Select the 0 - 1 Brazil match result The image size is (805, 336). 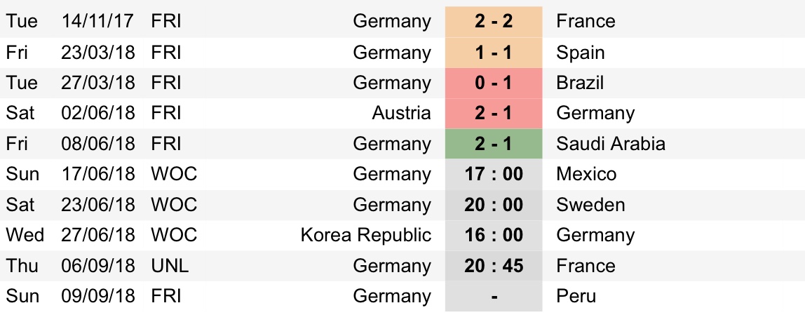[x=494, y=83]
